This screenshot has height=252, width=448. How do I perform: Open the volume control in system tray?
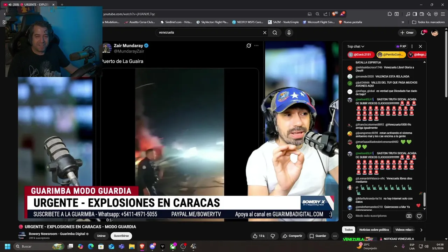click(x=426, y=246)
